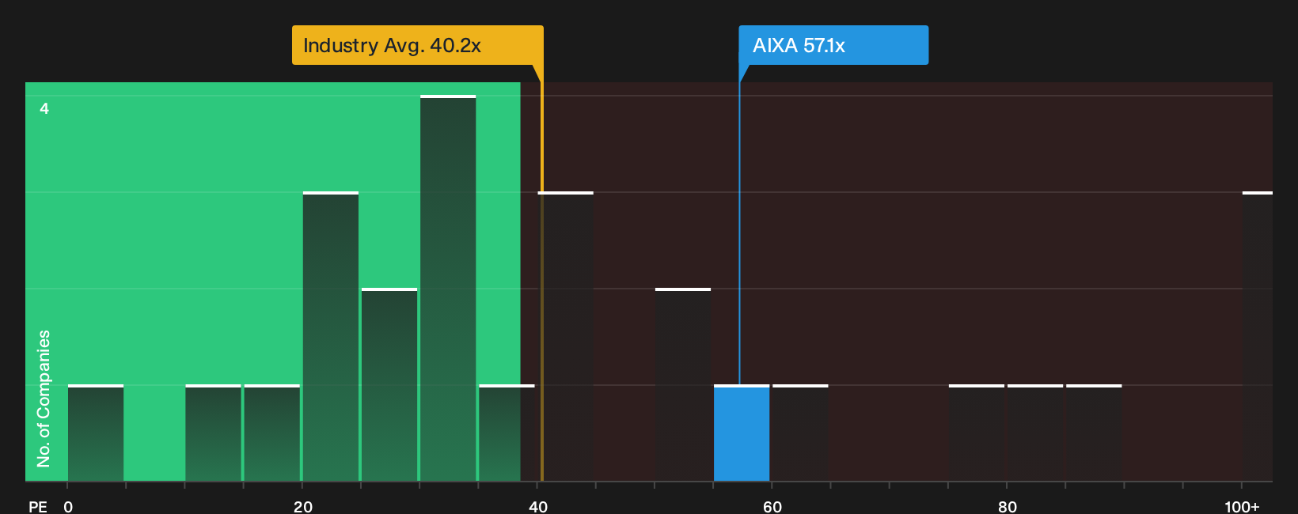Click the 'No. of Companies' axis label
Image resolution: width=1298 pixels, height=514 pixels.
pos(44,398)
